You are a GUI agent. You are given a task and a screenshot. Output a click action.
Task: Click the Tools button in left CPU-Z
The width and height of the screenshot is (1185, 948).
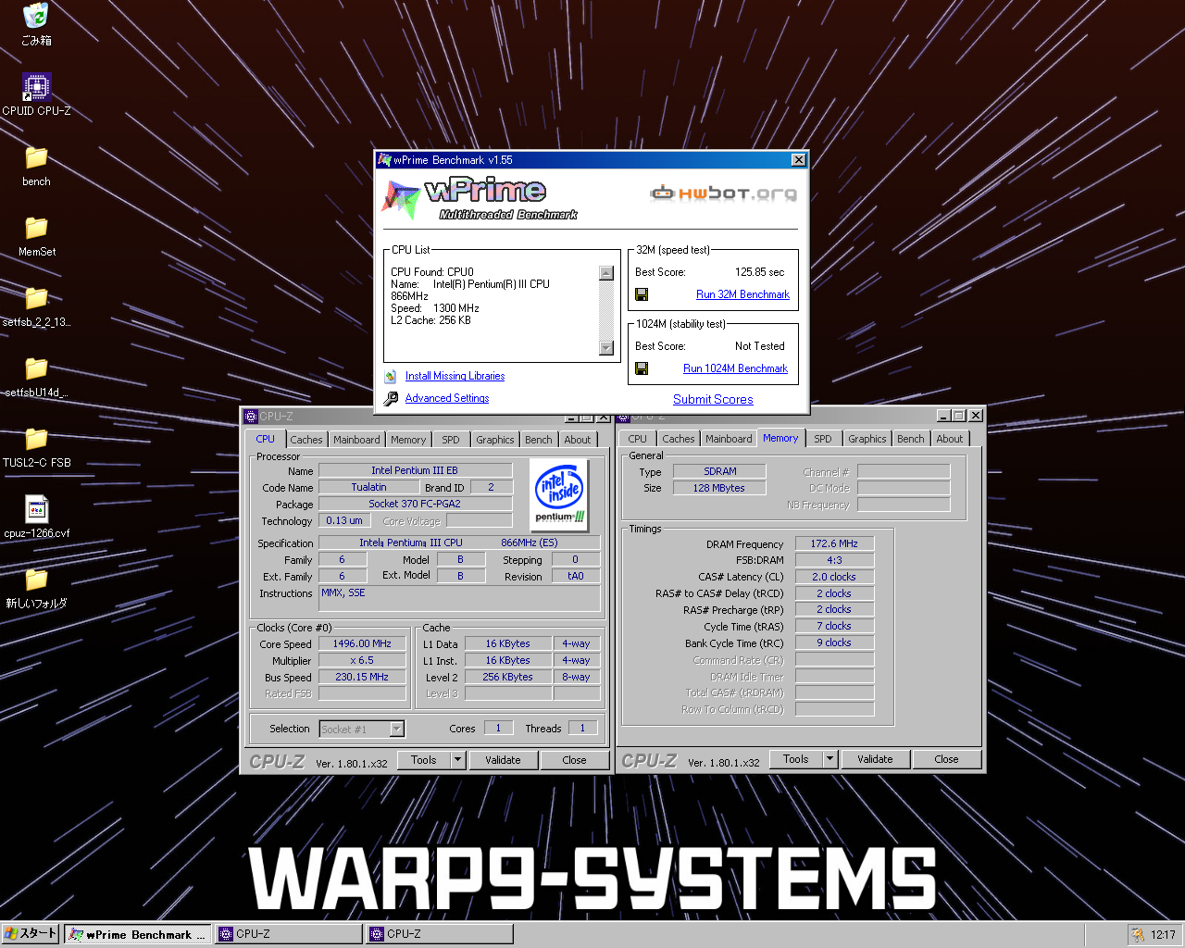pos(424,760)
